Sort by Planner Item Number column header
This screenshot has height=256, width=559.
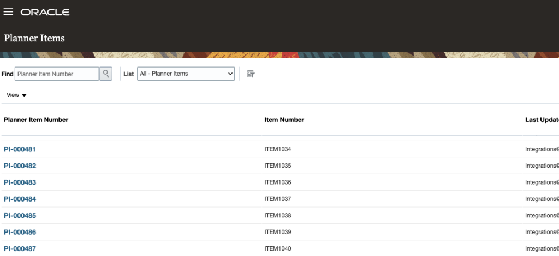36,120
